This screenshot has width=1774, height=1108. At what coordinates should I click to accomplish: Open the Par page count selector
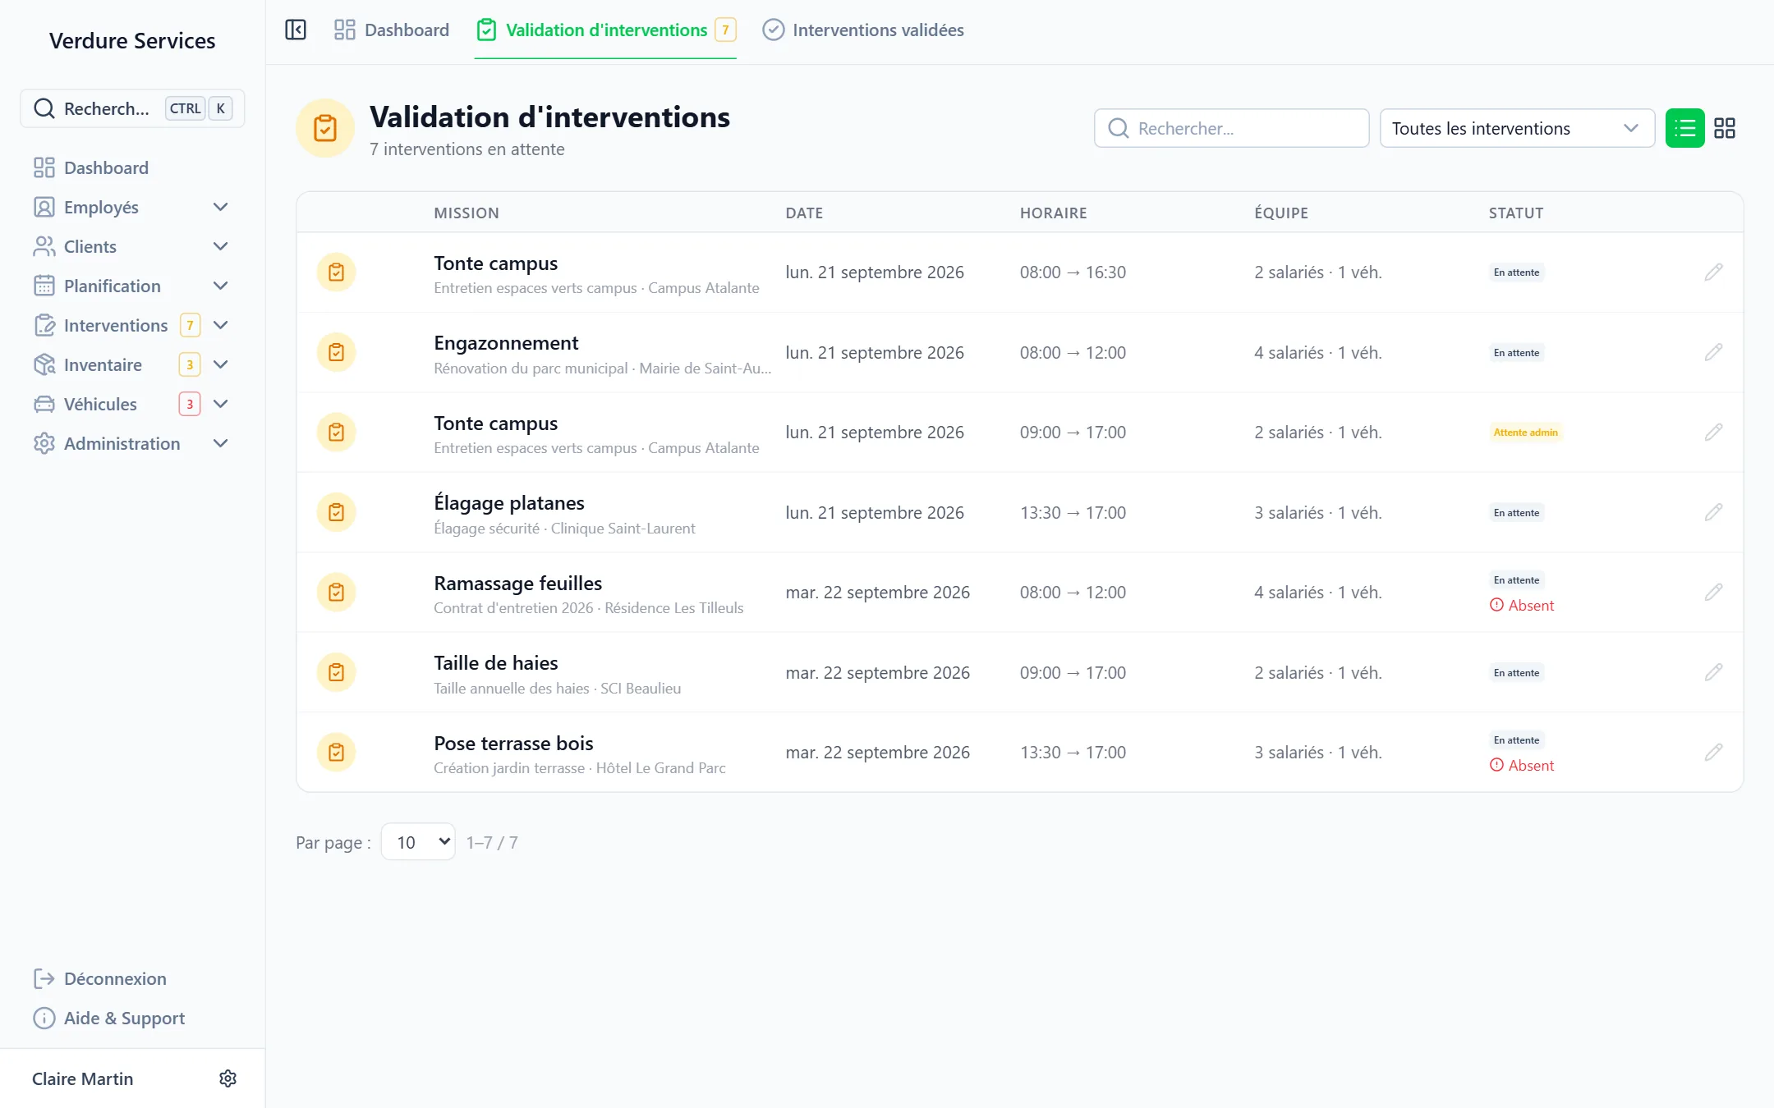(x=418, y=841)
